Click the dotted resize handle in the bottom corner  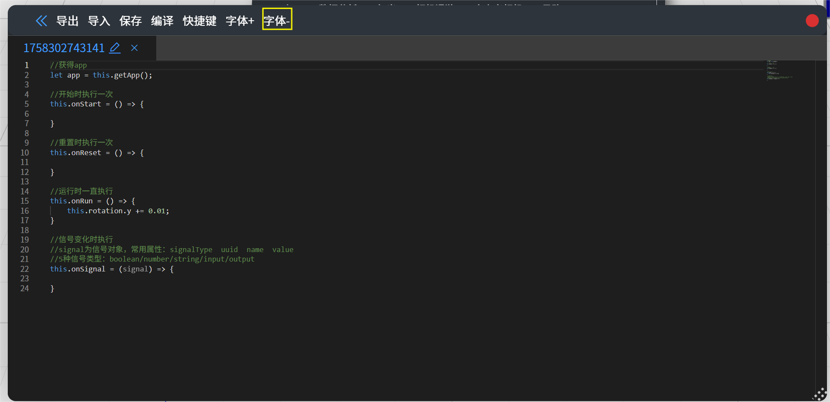coord(820,395)
